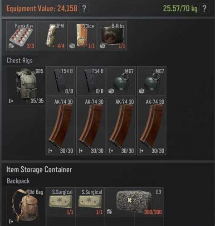Pick the first T54 8 pistol magazine

pyautogui.click(x=60, y=81)
